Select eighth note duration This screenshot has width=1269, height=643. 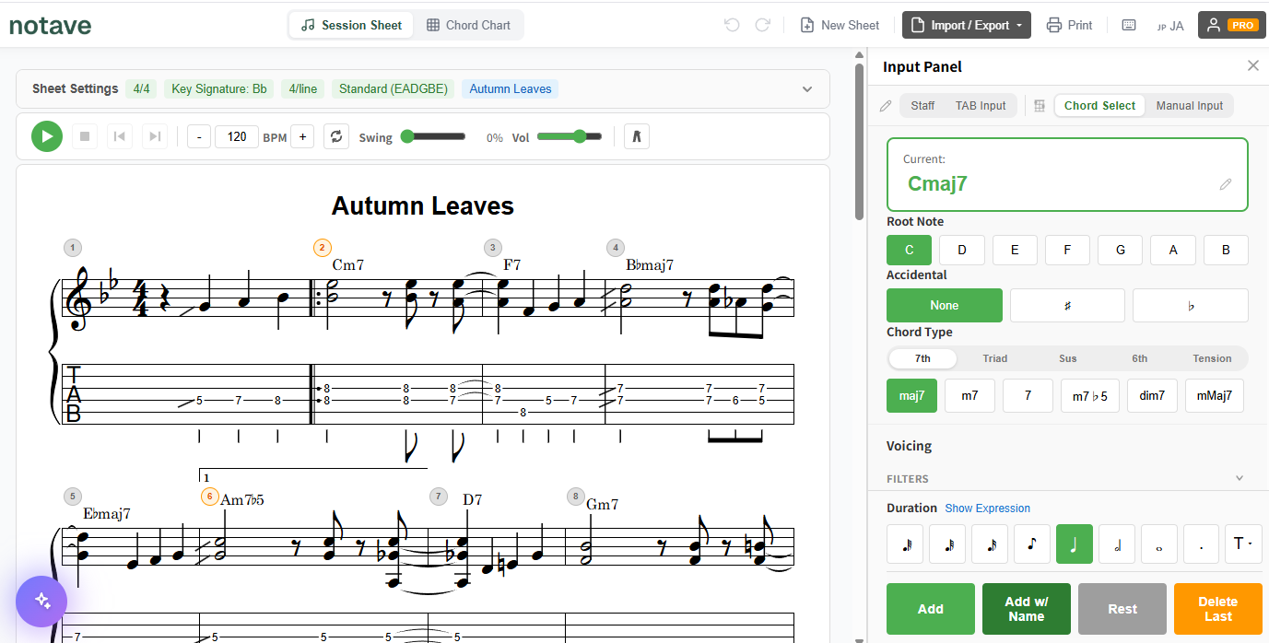(x=1032, y=544)
